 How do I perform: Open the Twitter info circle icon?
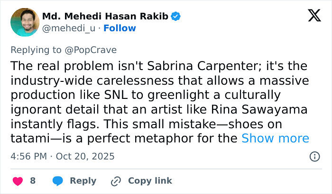(x=314, y=156)
